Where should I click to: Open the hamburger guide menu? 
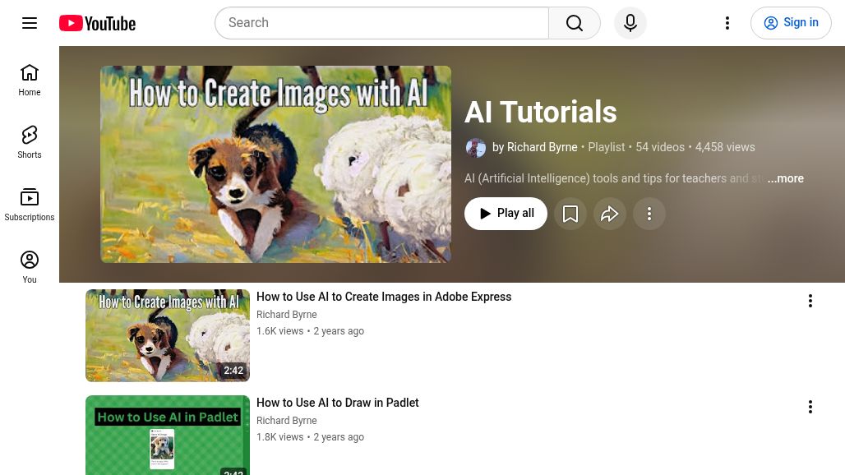coord(30,23)
